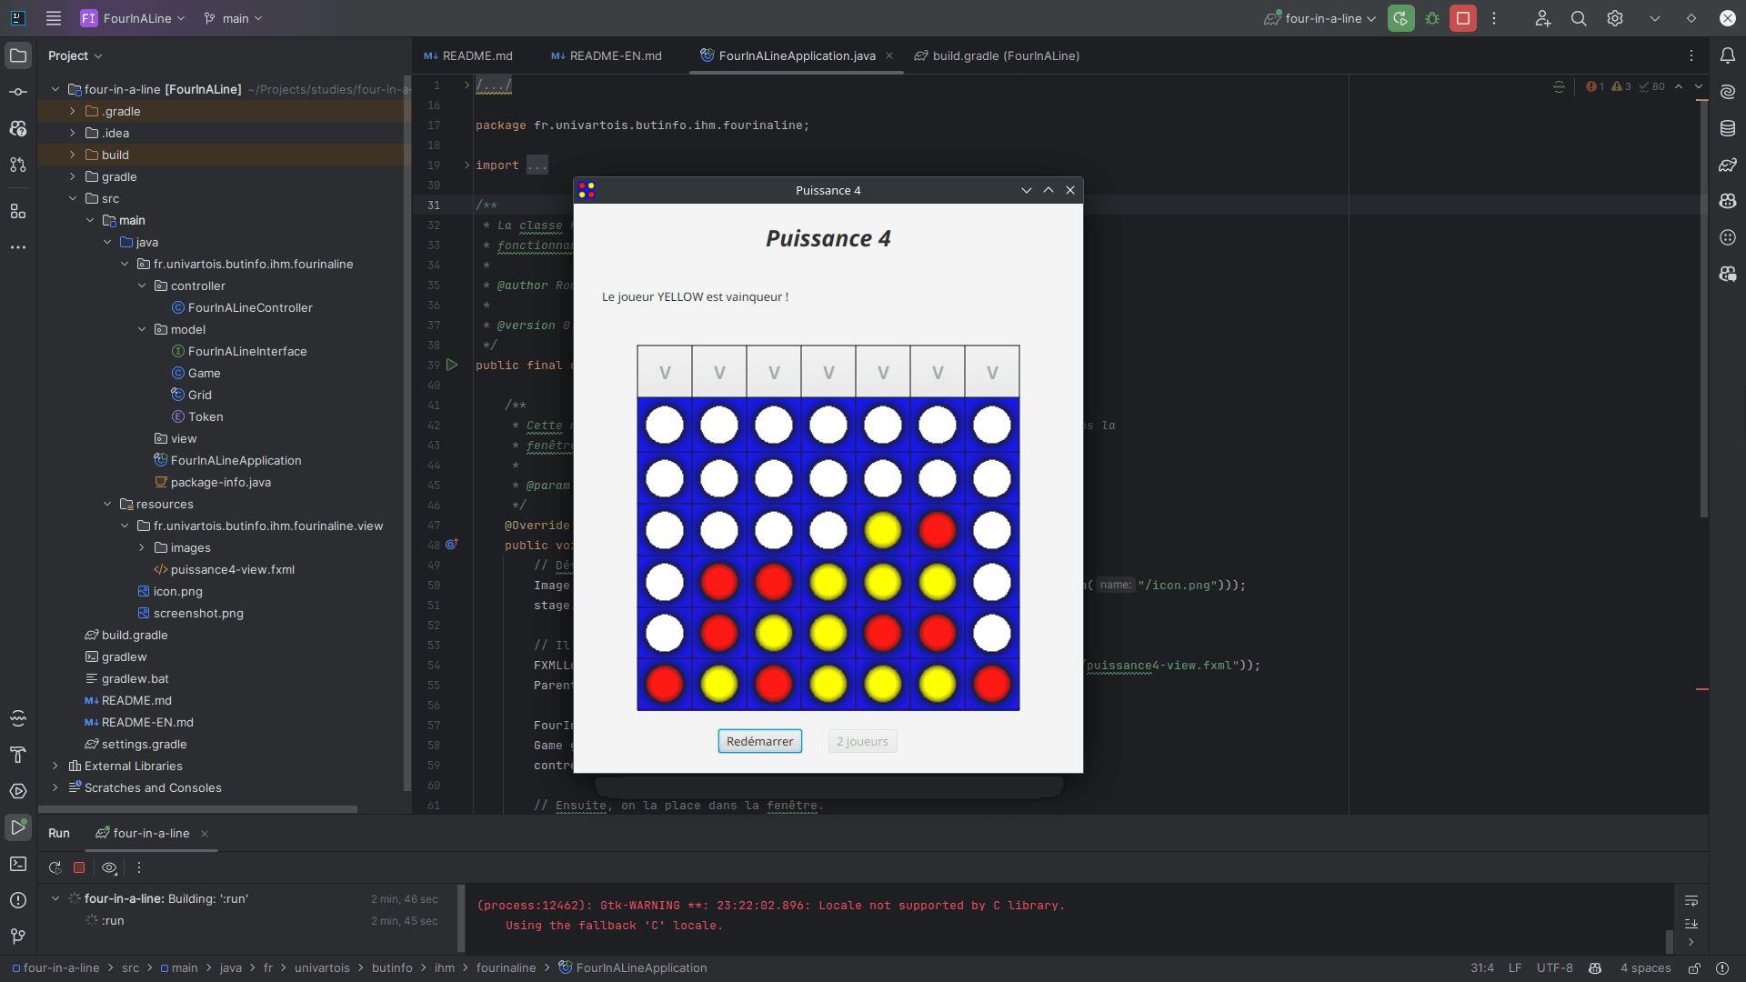The image size is (1746, 982).
Task: Close the FourInALineApplication.java tab
Action: pyautogui.click(x=889, y=55)
